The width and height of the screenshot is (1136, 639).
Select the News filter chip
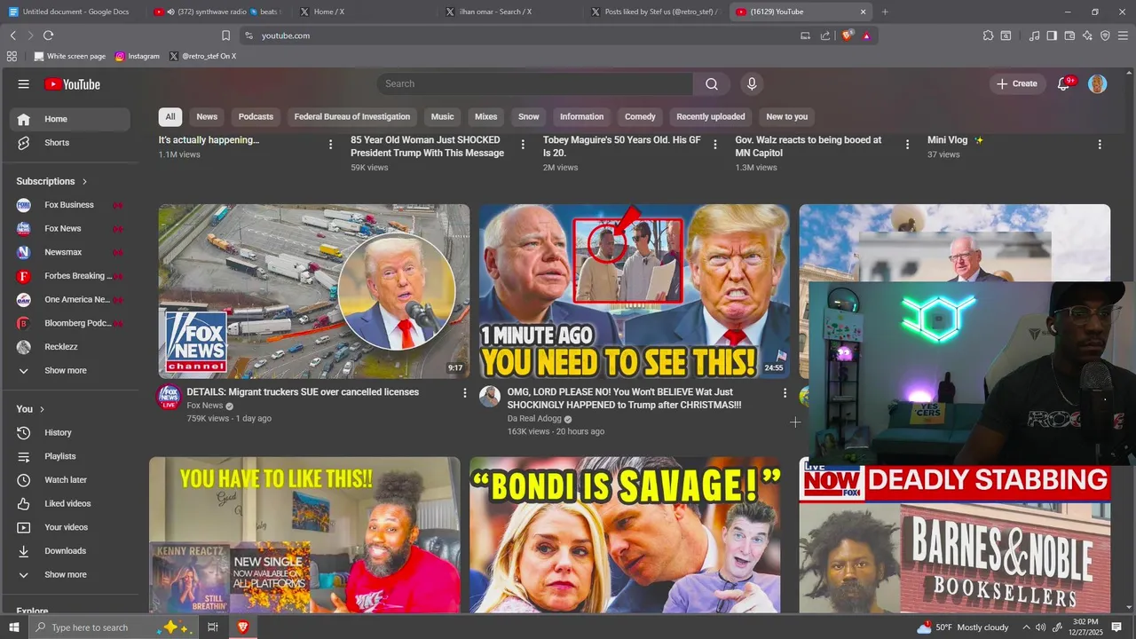pos(207,116)
